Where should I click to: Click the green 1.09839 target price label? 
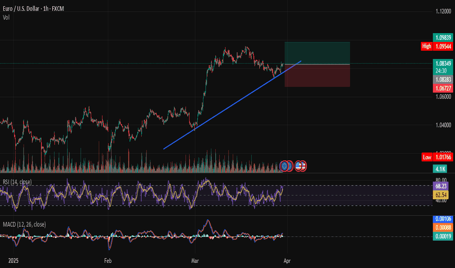(x=443, y=38)
